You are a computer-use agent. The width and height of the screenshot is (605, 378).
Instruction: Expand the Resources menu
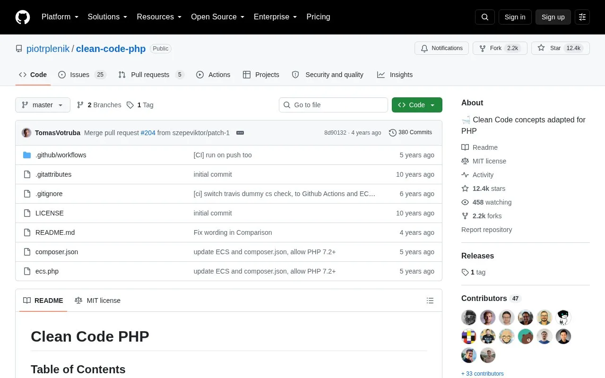click(x=159, y=17)
